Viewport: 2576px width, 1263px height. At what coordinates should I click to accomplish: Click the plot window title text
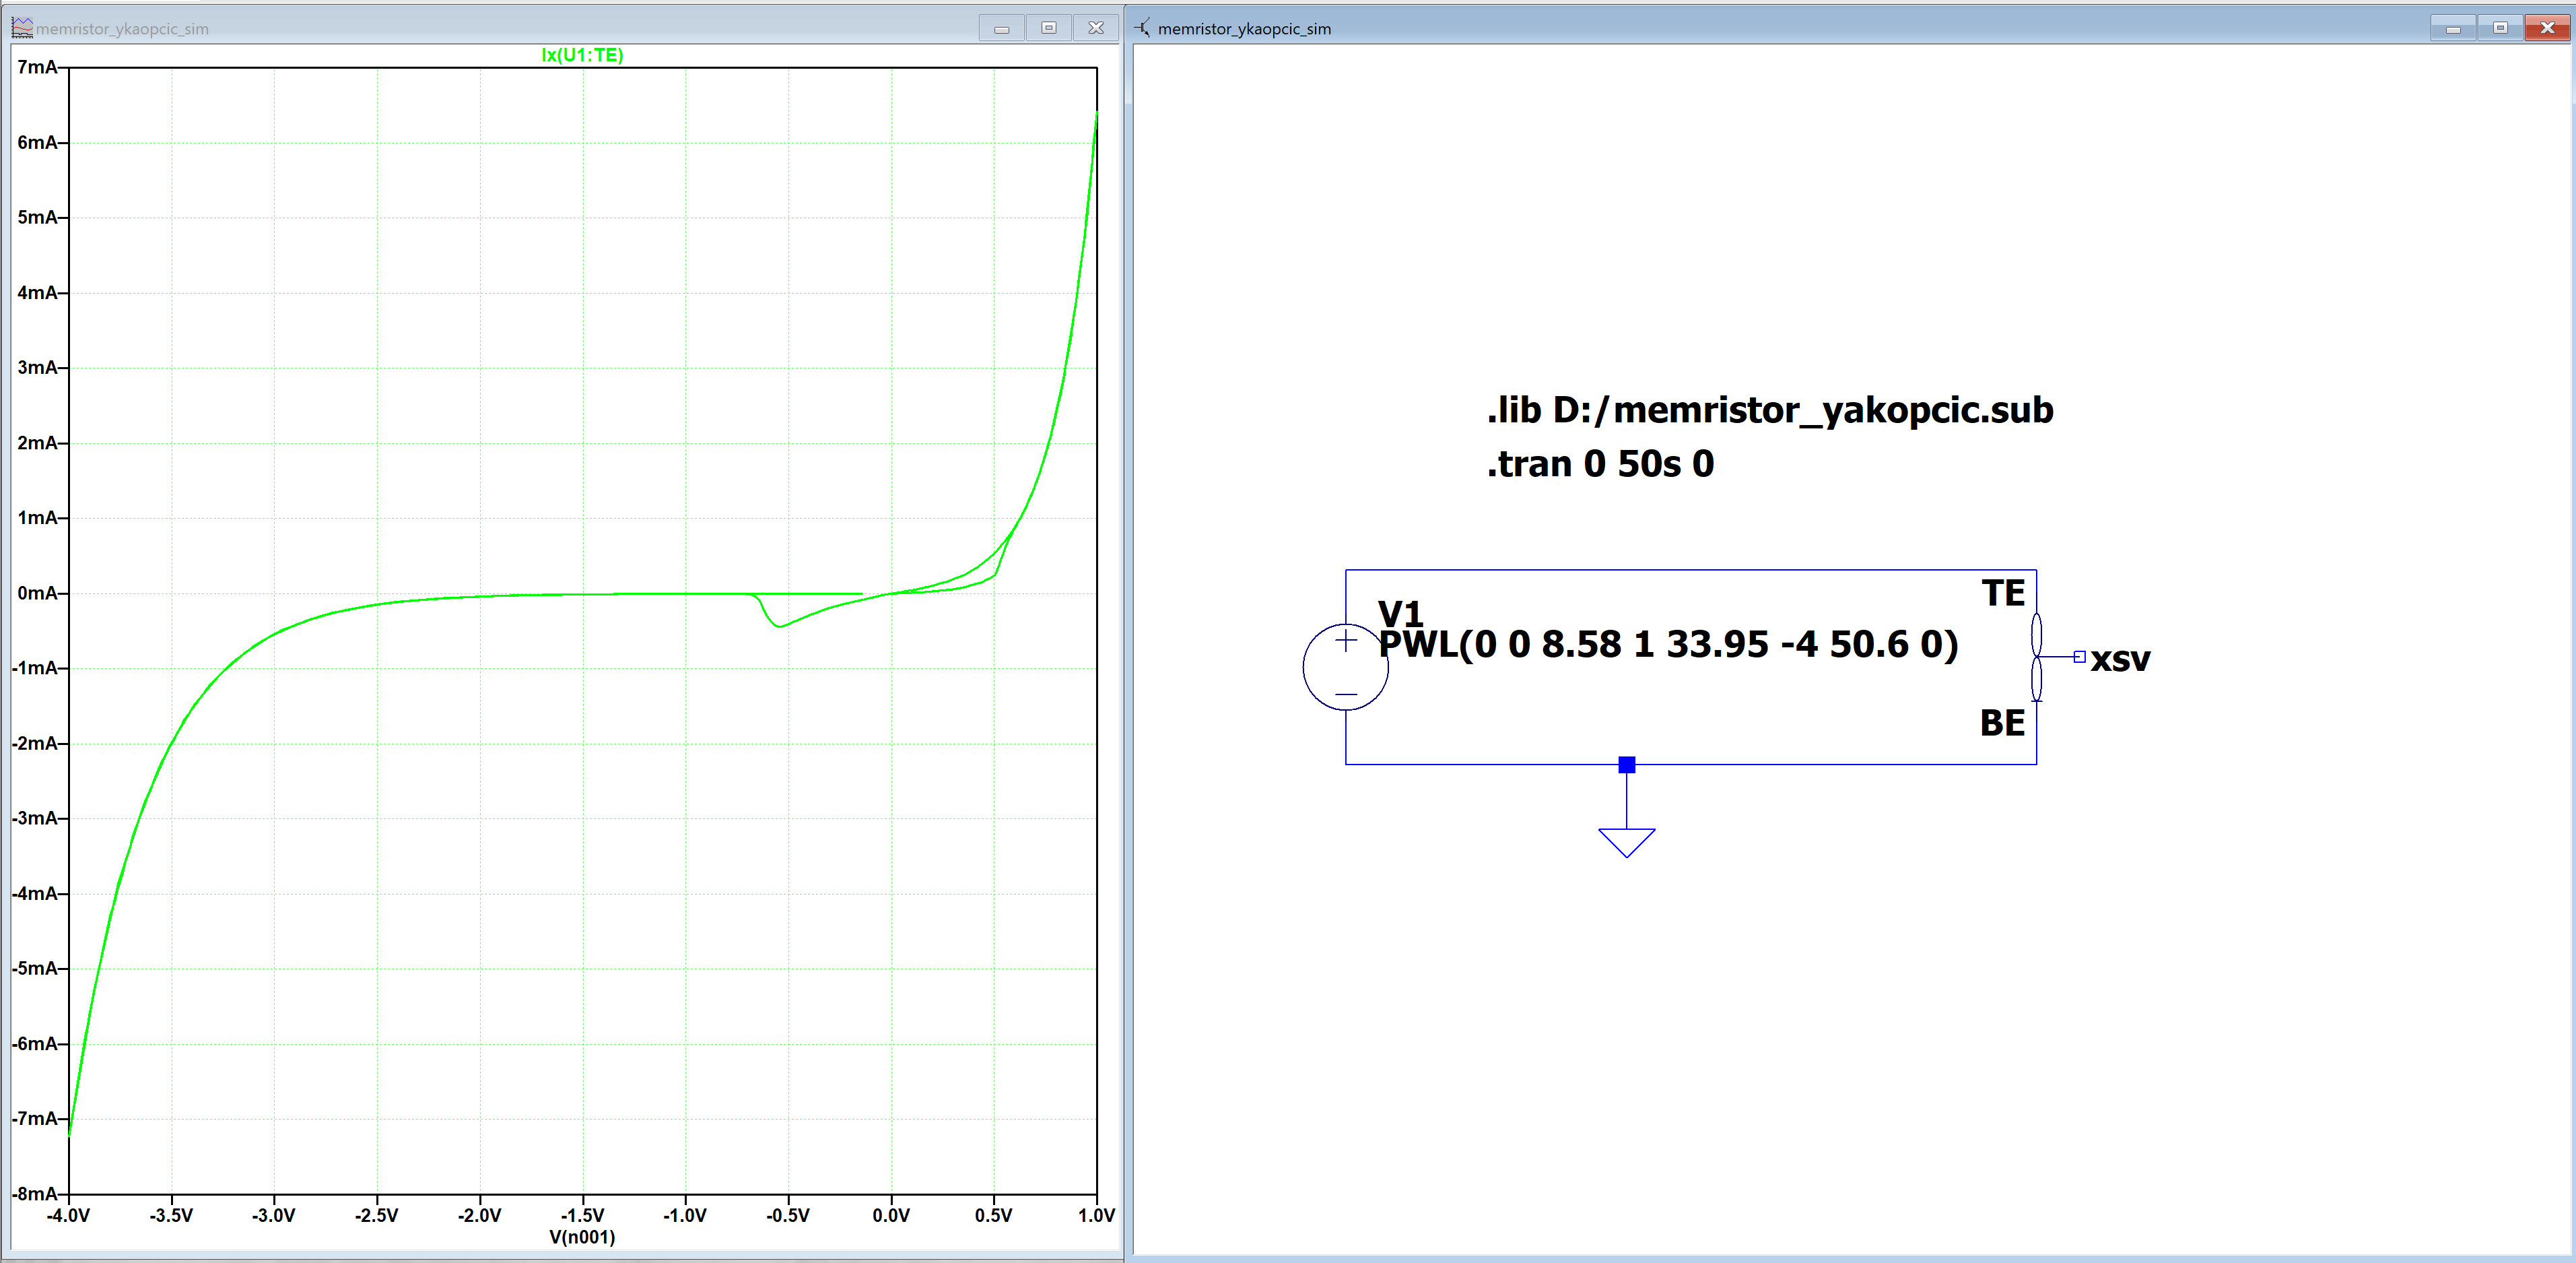point(123,29)
